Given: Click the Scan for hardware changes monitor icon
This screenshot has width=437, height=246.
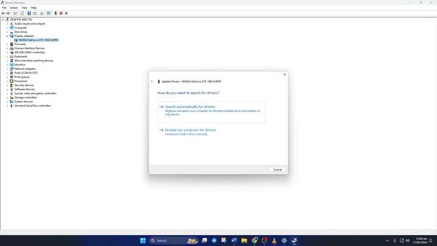Looking at the screenshot, I should coord(48,14).
